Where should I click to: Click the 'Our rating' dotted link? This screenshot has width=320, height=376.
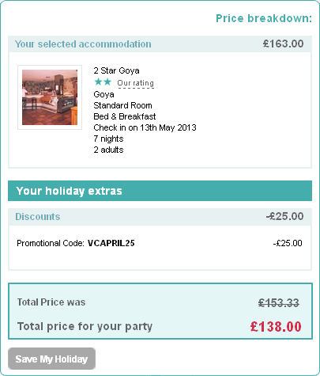tap(135, 83)
